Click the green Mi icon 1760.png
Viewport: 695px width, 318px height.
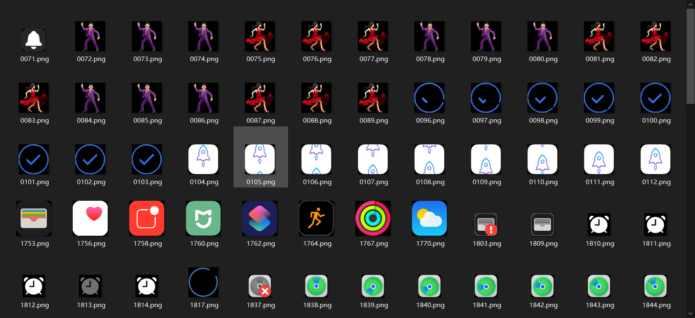203,218
